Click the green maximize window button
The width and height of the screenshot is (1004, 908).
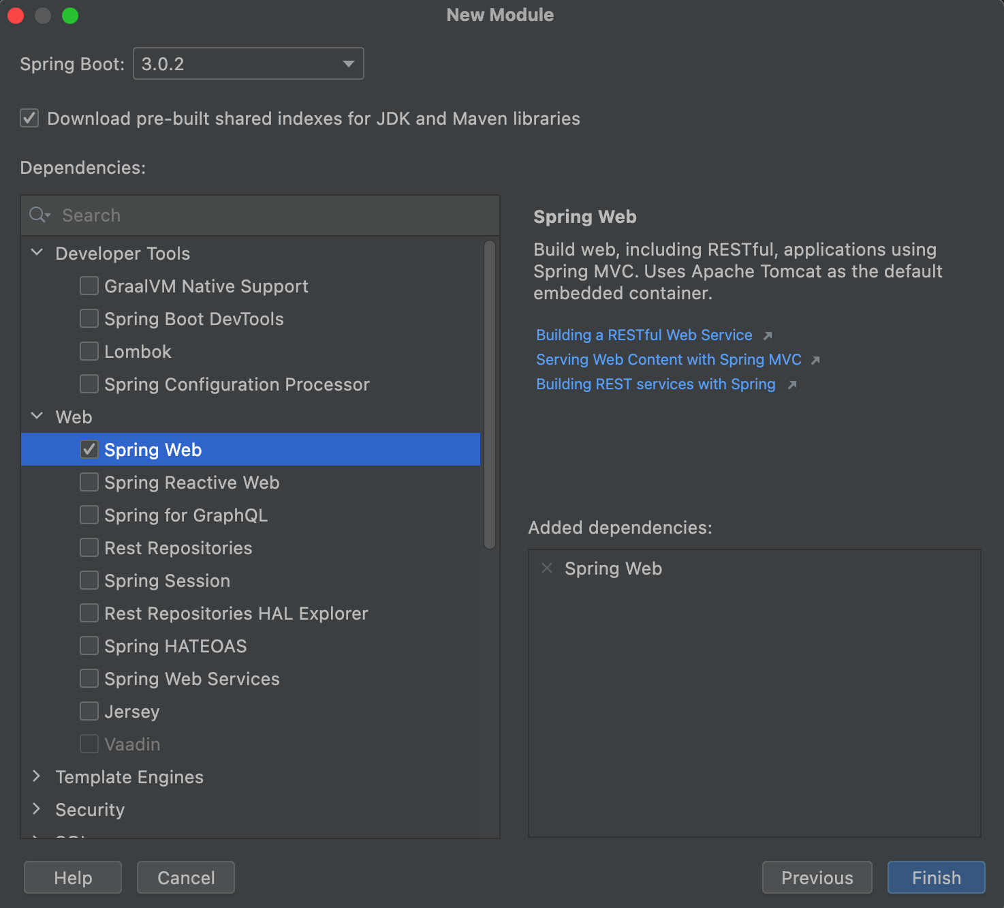[70, 15]
